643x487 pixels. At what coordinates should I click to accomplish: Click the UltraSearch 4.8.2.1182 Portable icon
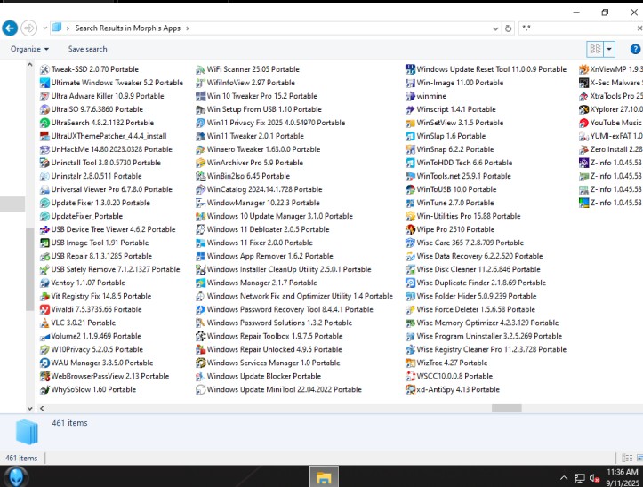(44, 123)
